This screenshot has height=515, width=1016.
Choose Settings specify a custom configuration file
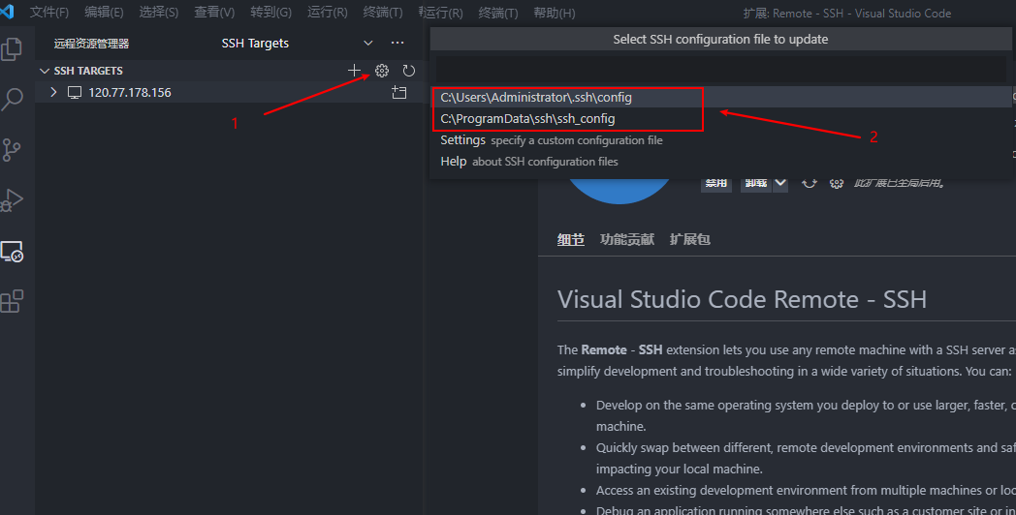[x=722, y=139]
